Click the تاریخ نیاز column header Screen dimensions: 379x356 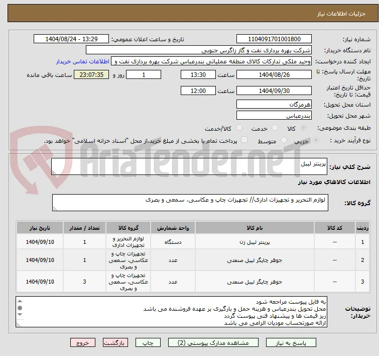coord(40,228)
